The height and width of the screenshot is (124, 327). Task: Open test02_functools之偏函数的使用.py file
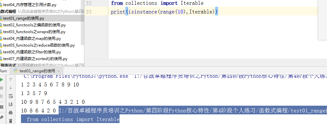click(34, 25)
